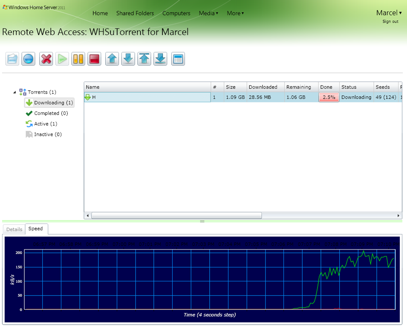Select Active (1) filter
This screenshot has height=327, width=407.
click(x=46, y=124)
